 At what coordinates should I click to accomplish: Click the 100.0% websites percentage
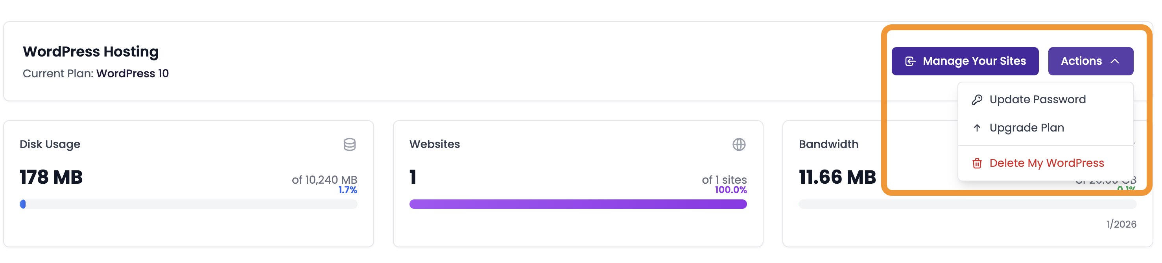point(731,190)
